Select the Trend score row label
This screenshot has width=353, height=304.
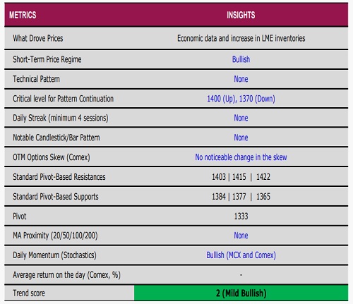(x=29, y=293)
